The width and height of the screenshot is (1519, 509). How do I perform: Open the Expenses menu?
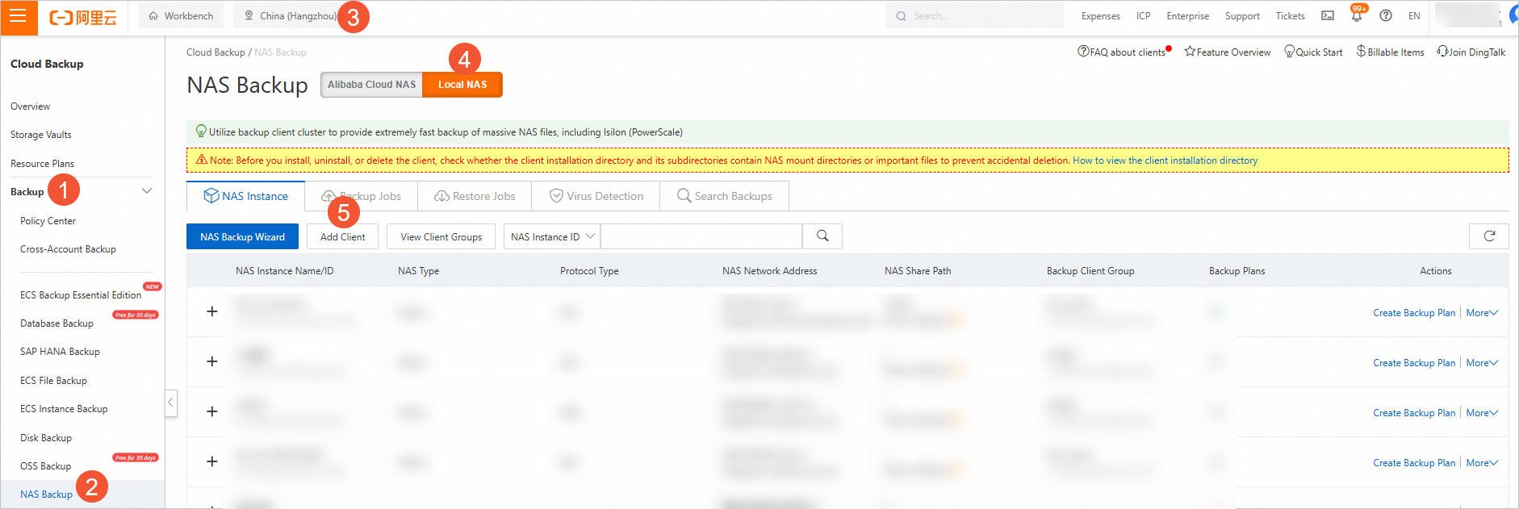[1101, 16]
